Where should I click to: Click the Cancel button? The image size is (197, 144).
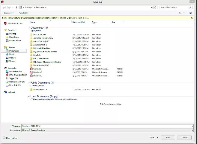(184, 138)
